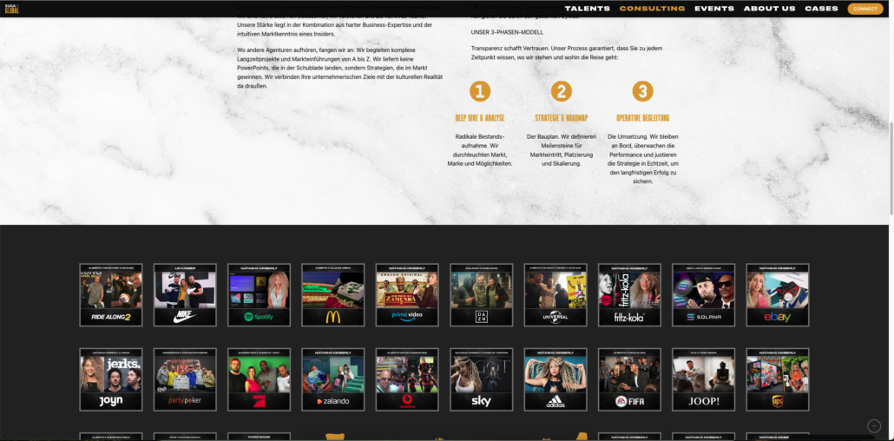This screenshot has width=894, height=441.
Task: Open the Spotify case card
Action: [259, 295]
